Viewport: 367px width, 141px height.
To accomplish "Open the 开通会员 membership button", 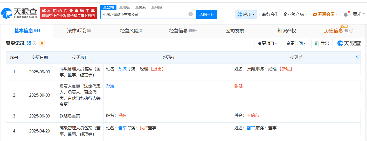I will click(325, 14).
